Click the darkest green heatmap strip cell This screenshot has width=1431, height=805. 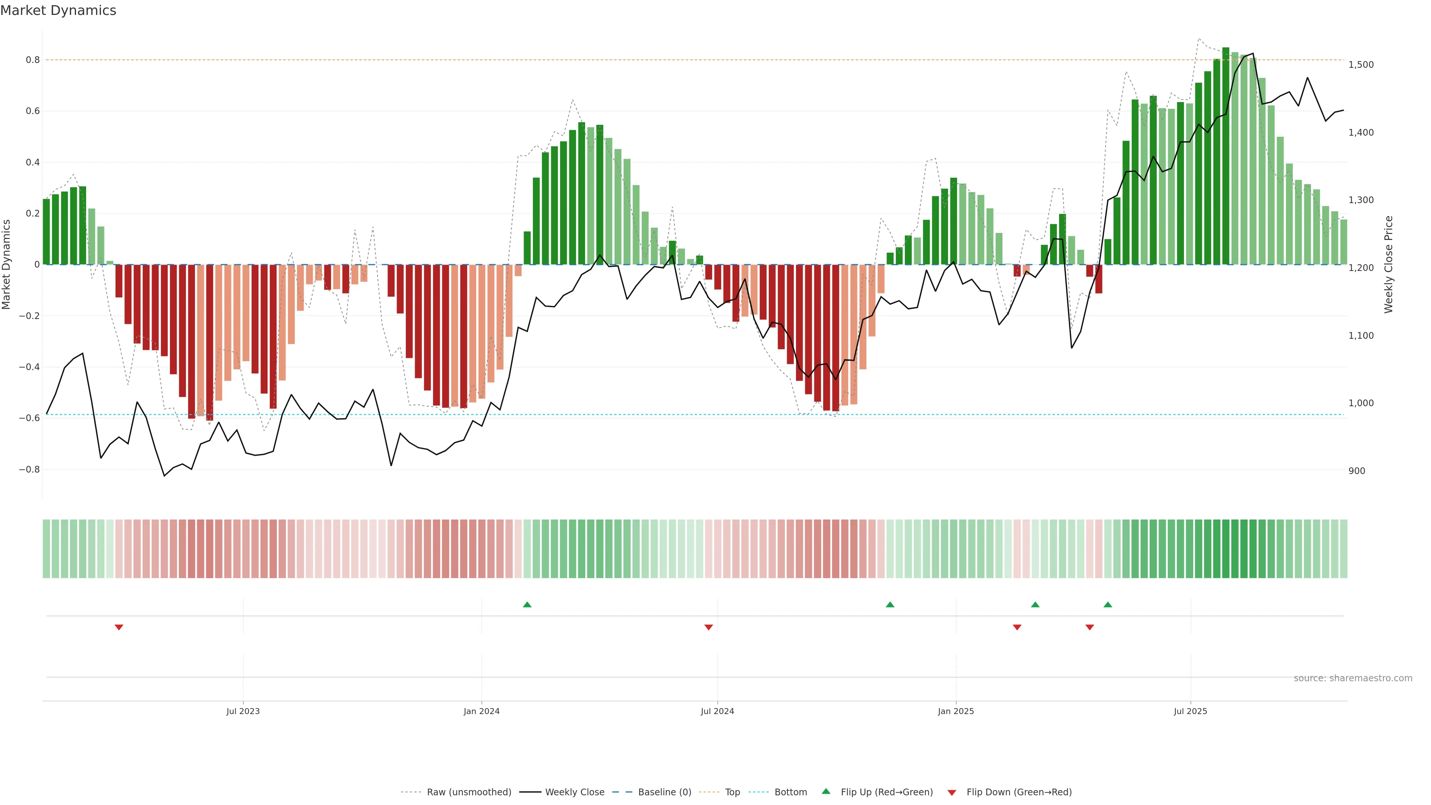tap(1225, 548)
